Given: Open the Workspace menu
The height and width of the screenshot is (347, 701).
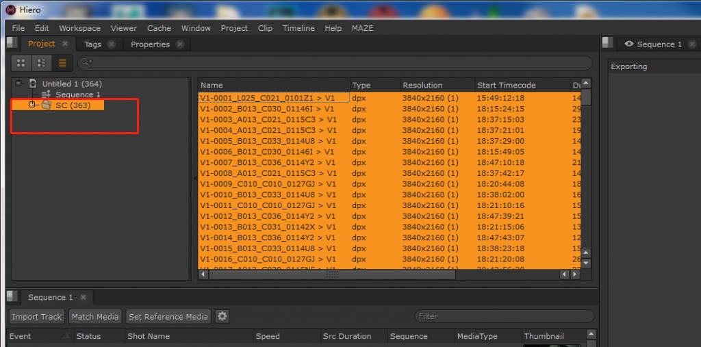Looking at the screenshot, I should point(79,28).
